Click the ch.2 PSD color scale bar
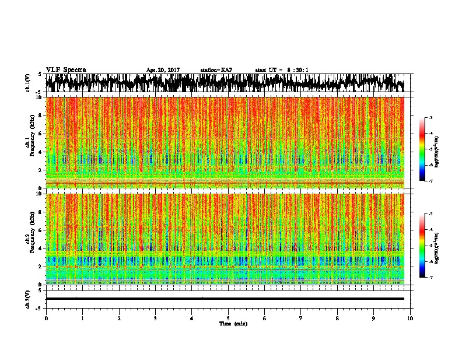The width and height of the screenshot is (462, 357). [422, 246]
